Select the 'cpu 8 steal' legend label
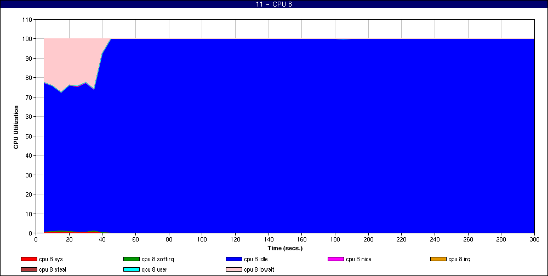 (53, 269)
